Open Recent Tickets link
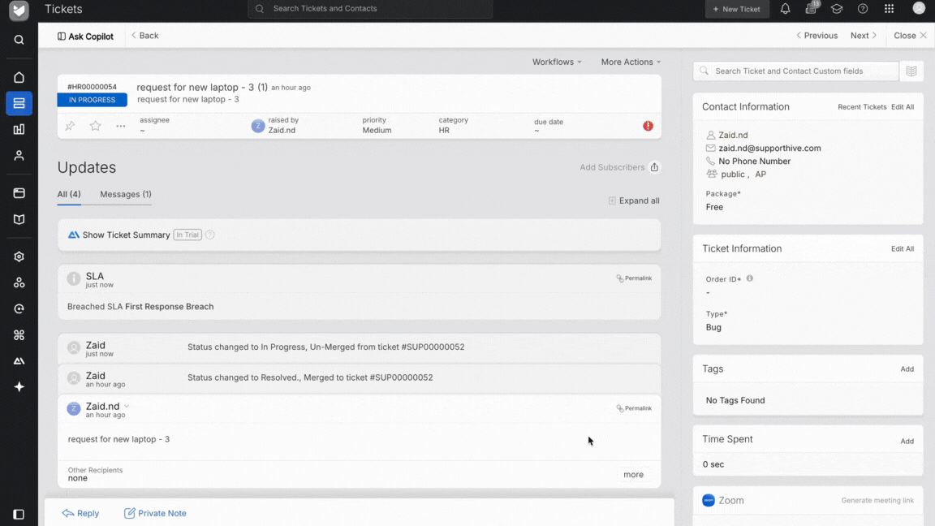935x526 pixels. (862, 107)
